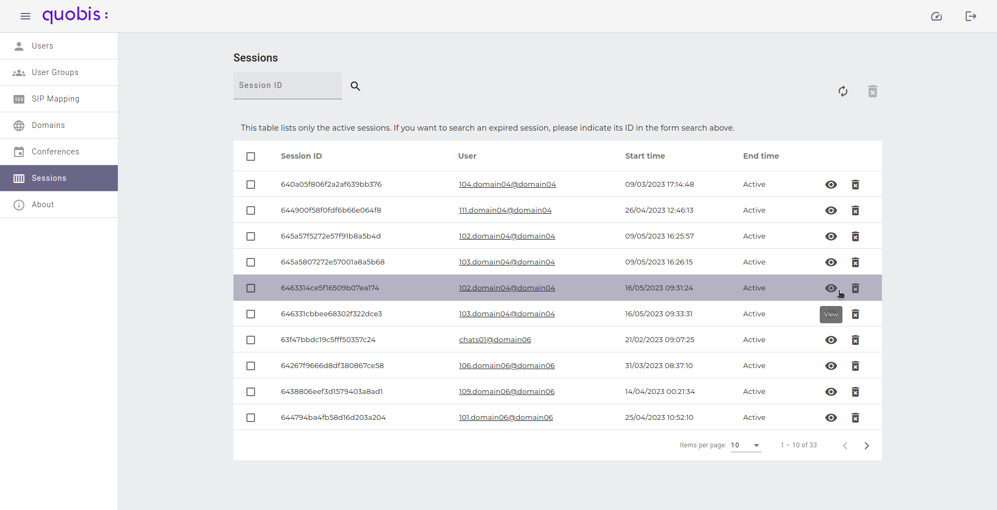The image size is (997, 510).
Task: Open user link 106.domain06@domain06
Action: click(x=507, y=366)
